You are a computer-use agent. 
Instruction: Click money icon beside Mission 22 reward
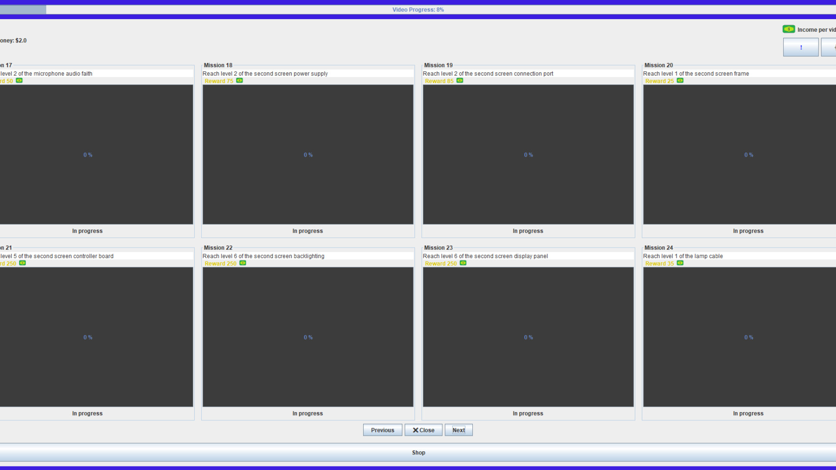point(243,263)
